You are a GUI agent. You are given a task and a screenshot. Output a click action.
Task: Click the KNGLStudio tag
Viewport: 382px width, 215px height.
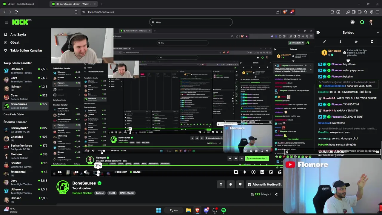point(127,193)
